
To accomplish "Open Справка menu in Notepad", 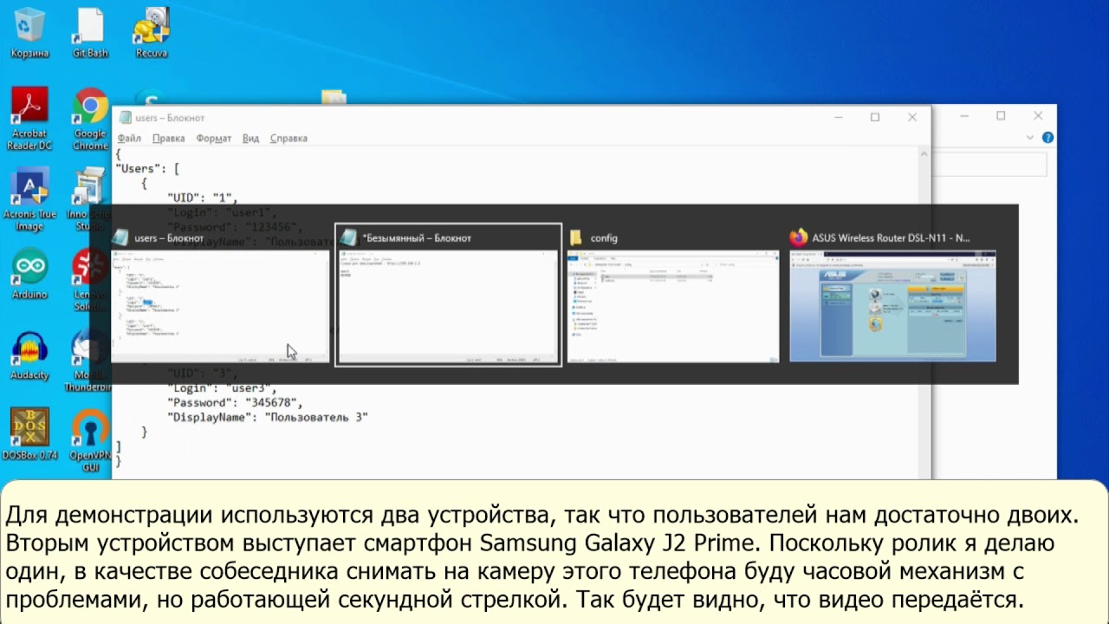I will point(289,139).
